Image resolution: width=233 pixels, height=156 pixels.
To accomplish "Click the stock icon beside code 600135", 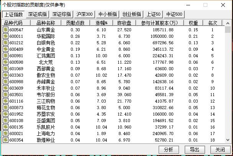I will 5,127.
